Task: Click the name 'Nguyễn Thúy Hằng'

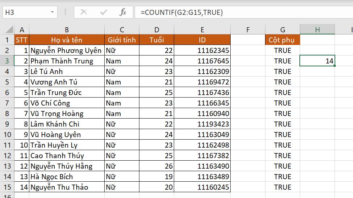Action: [62, 166]
